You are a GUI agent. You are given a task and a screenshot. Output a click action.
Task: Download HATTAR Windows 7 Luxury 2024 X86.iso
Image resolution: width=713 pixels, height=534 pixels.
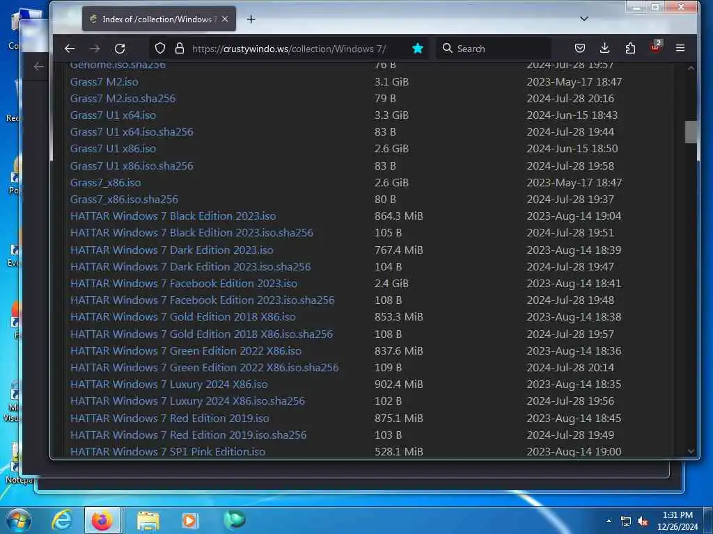coord(169,385)
